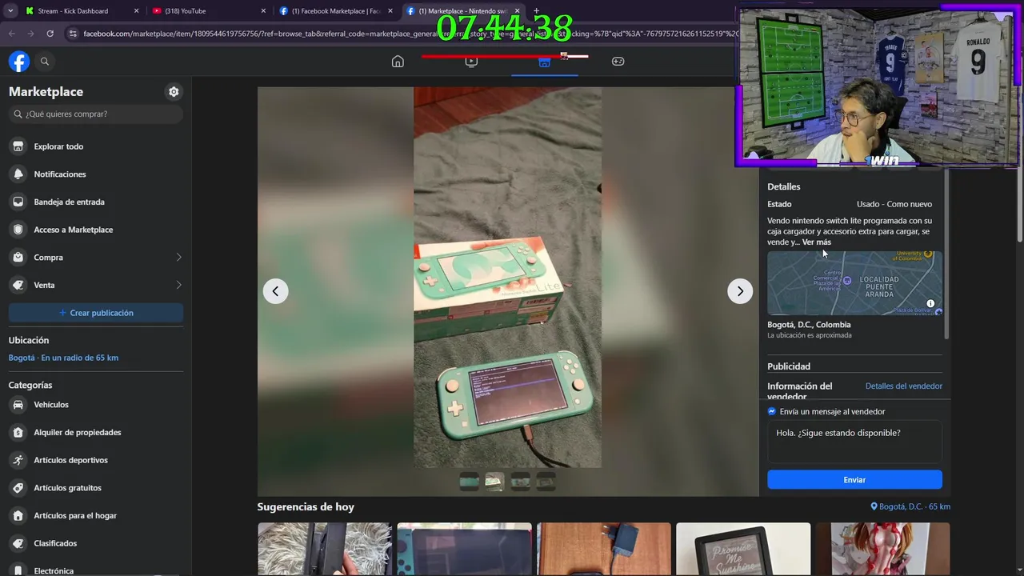The height and width of the screenshot is (576, 1024).
Task: Select first listing photo thumbnail
Action: pos(469,482)
